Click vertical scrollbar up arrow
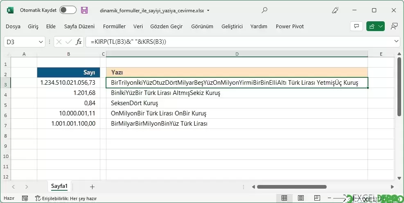404x203 pixels. (x=399, y=54)
